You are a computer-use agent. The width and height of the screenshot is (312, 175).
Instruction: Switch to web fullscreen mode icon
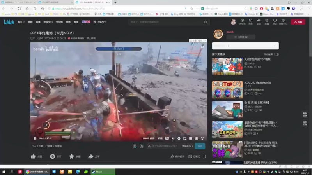[197, 138]
